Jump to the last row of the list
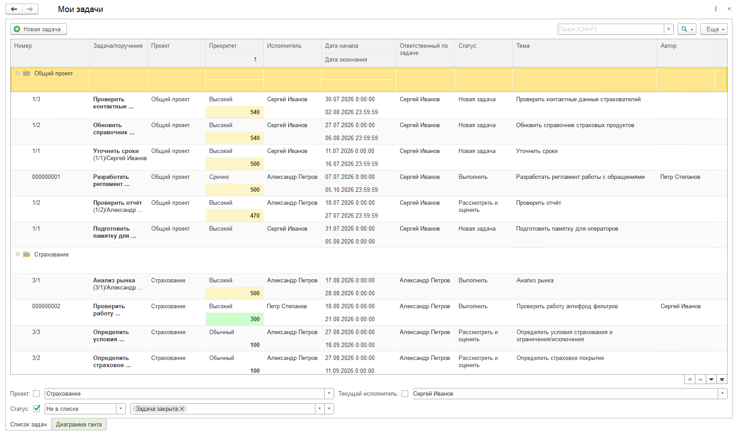The height and width of the screenshot is (434, 741). [x=722, y=380]
